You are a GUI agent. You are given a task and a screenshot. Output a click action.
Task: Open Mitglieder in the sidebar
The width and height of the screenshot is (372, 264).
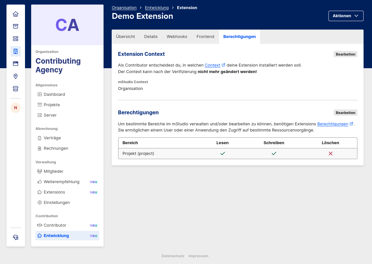point(54,171)
